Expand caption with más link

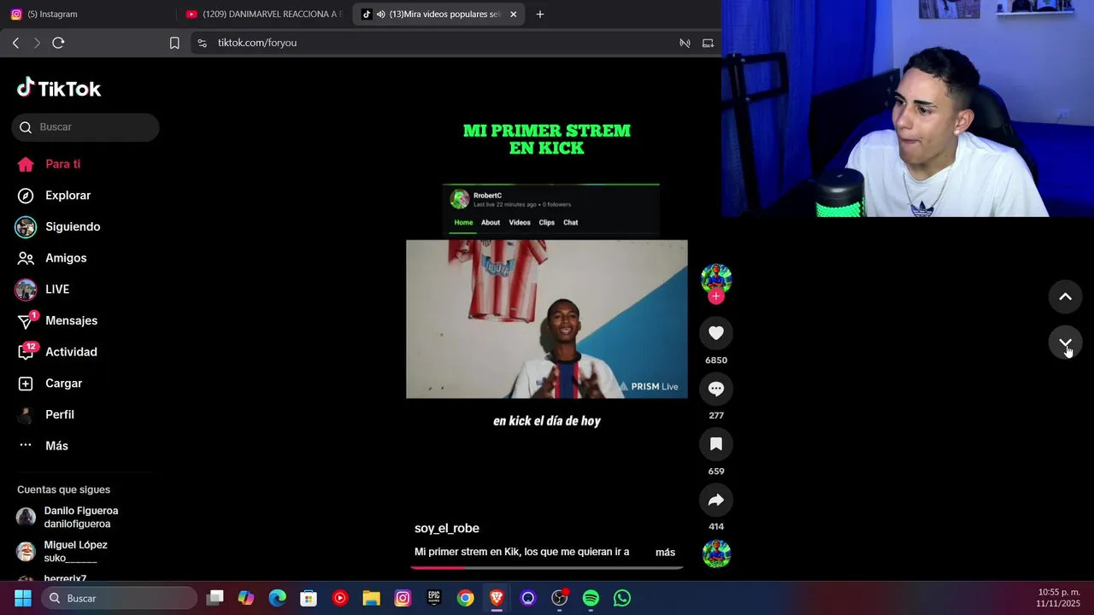click(x=665, y=553)
